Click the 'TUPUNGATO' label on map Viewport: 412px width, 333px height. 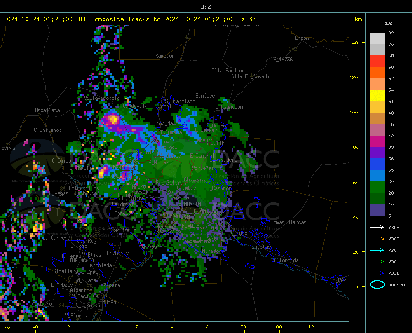pos(82,261)
